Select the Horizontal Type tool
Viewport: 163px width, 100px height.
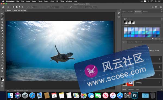pos(2,60)
